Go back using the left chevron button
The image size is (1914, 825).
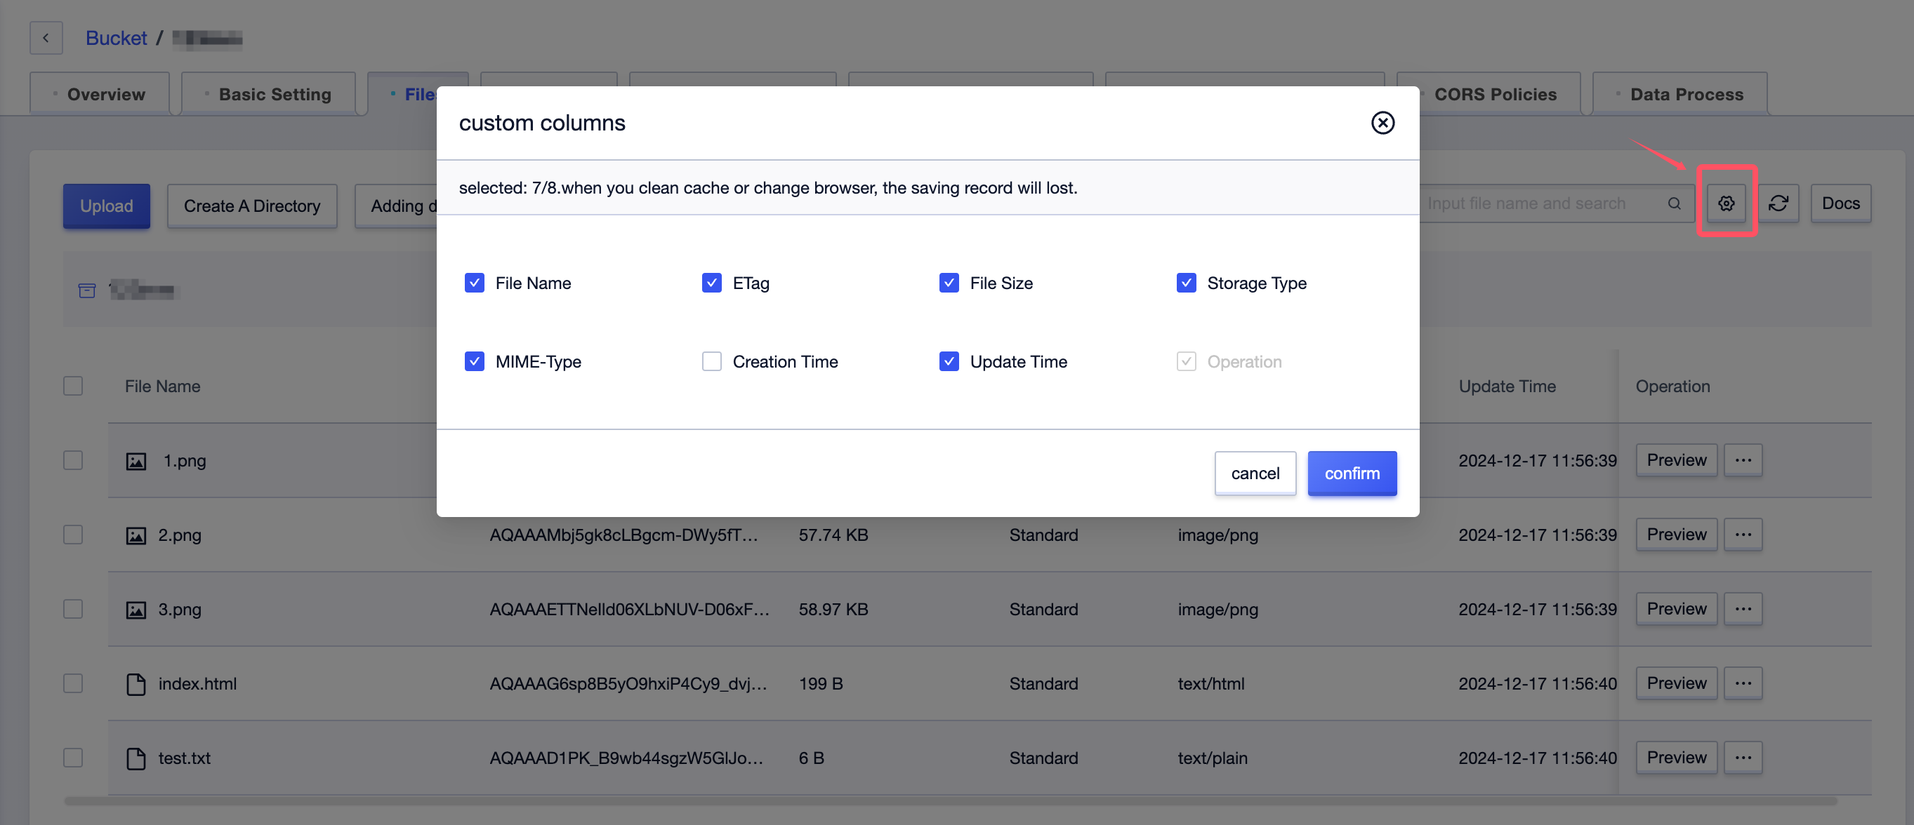pos(46,38)
